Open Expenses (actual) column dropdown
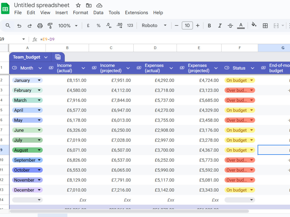The height and width of the screenshot is (217, 290). (x=171, y=68)
